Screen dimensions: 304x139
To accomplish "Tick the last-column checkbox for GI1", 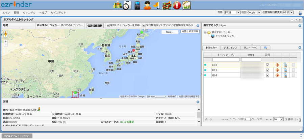I will 293,70.
